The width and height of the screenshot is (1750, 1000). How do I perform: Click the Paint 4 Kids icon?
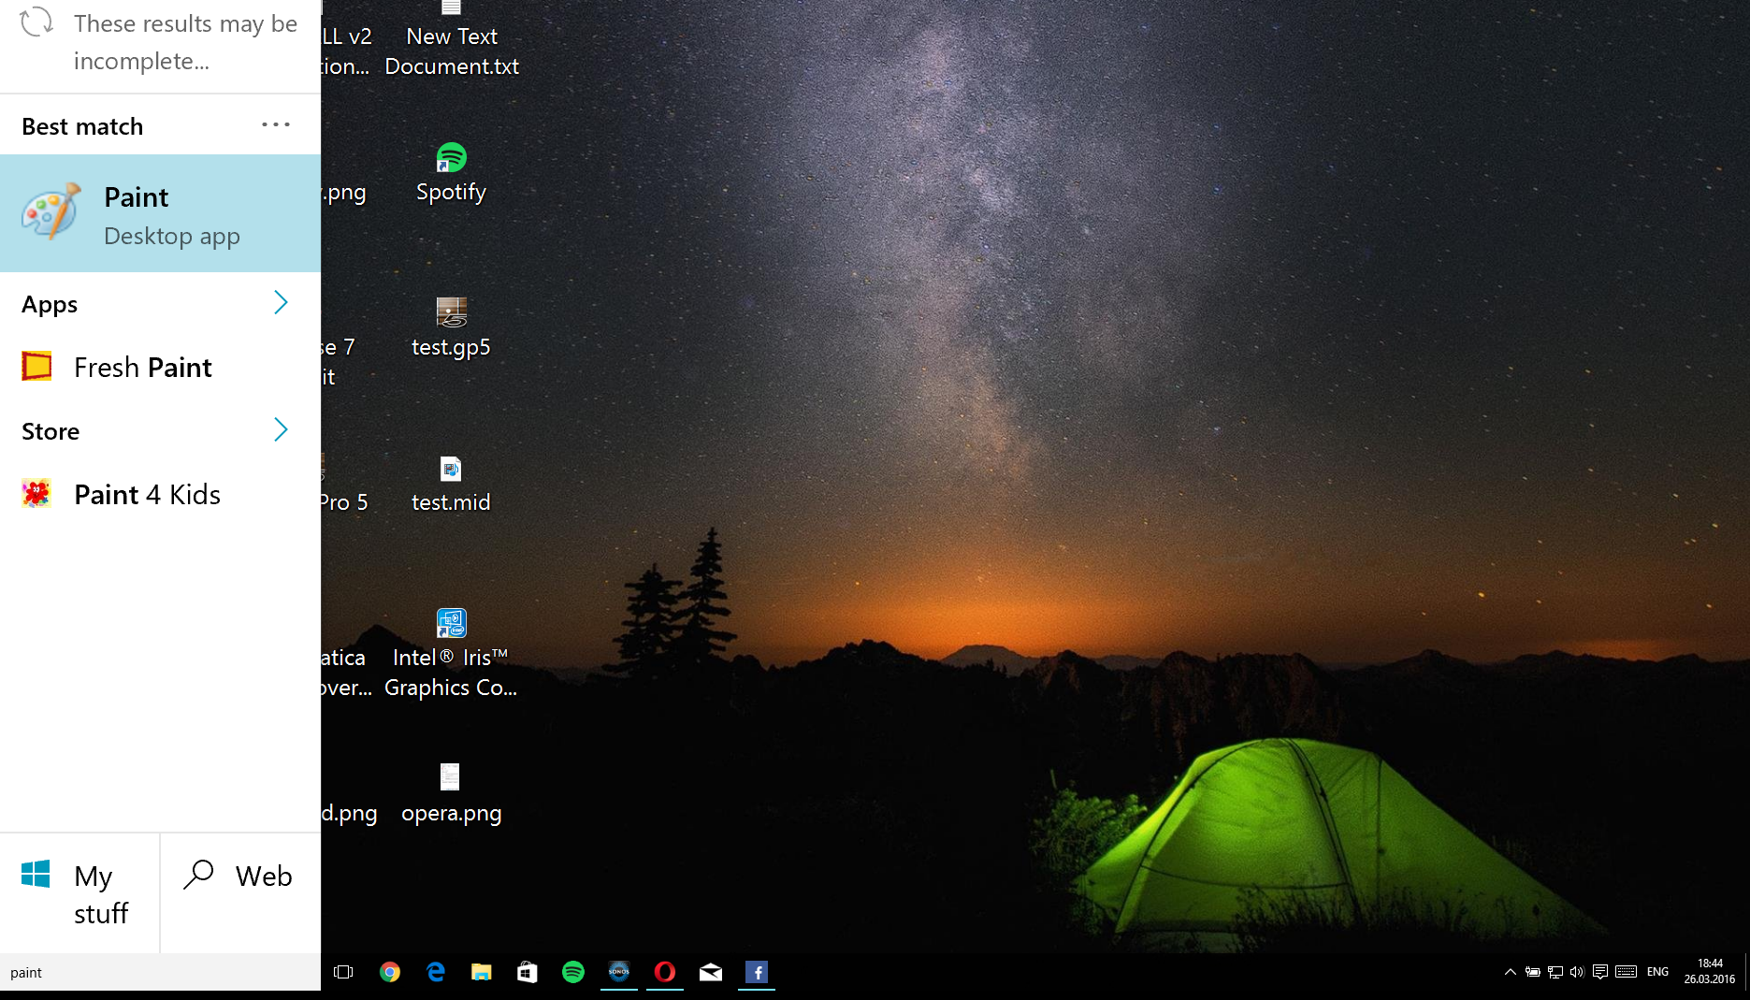pos(36,493)
